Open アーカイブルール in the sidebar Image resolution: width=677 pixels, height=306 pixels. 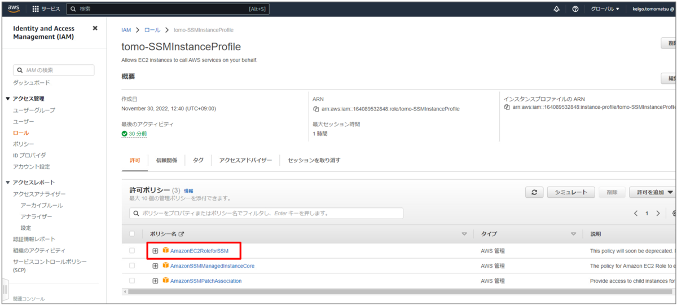41,205
